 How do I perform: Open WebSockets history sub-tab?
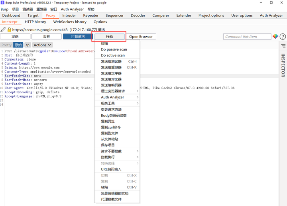[70, 22]
